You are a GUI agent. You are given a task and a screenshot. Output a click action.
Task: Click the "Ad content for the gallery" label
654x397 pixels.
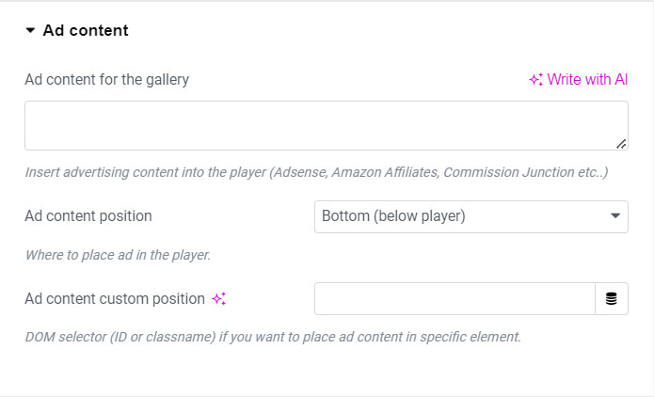(x=106, y=80)
